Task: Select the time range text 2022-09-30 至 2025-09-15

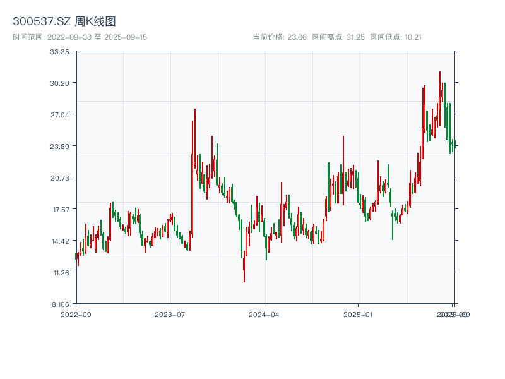Action: (x=97, y=37)
